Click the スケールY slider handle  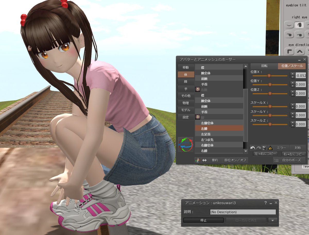point(270,115)
